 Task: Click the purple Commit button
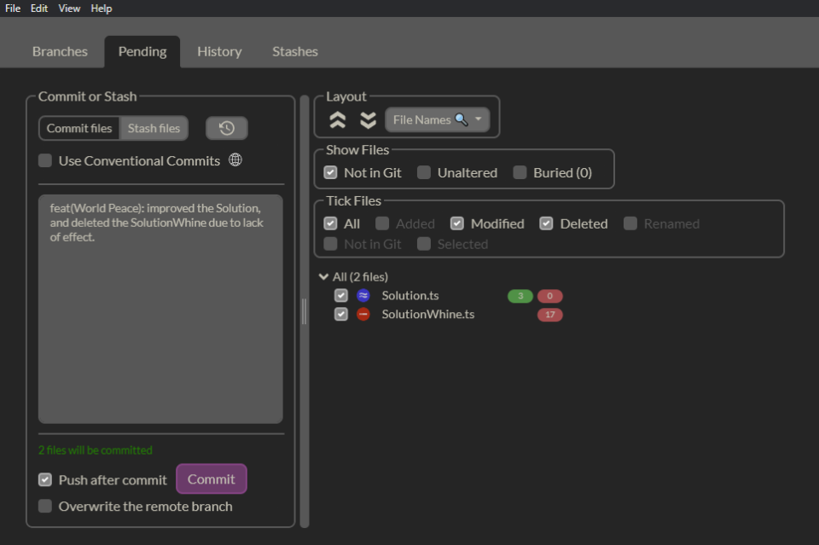coord(212,479)
